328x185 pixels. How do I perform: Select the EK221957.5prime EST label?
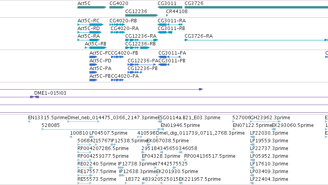(x=200, y=180)
